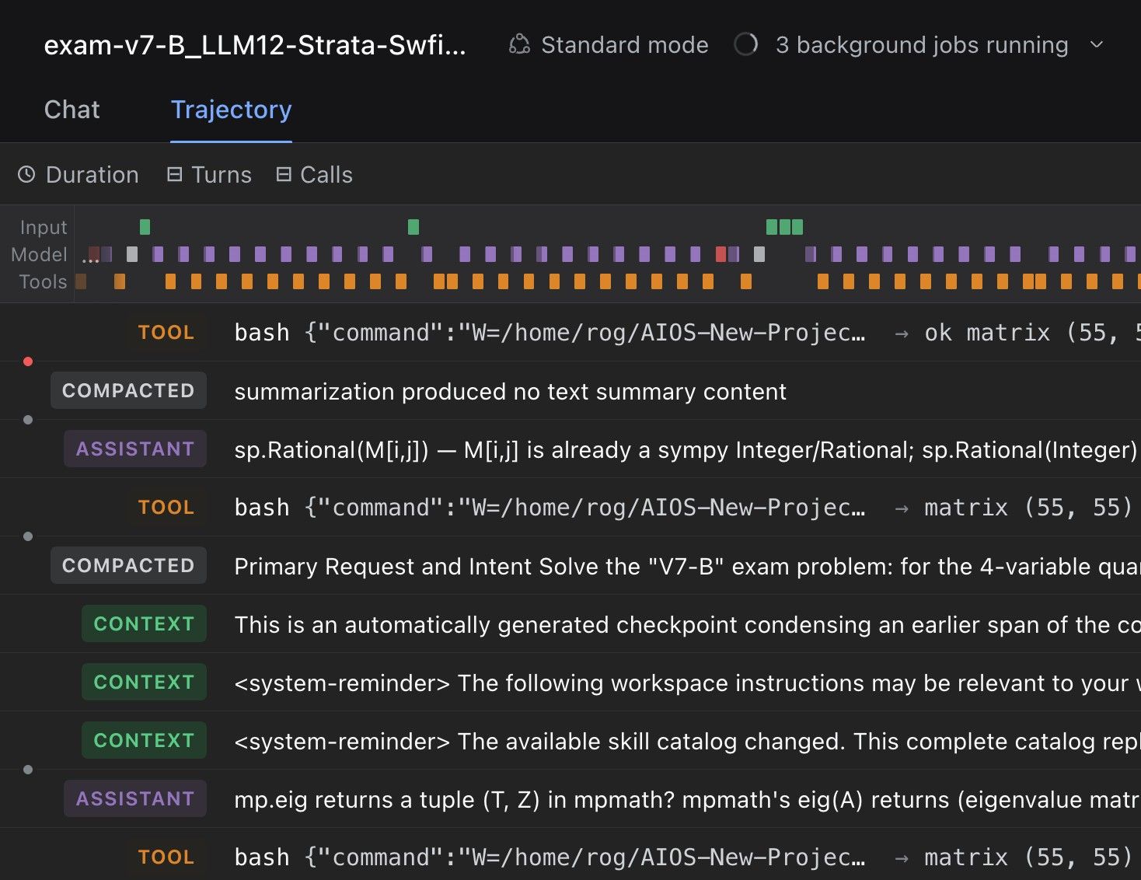This screenshot has width=1141, height=880.
Task: Open the Standard mode selector
Action: pos(609,45)
